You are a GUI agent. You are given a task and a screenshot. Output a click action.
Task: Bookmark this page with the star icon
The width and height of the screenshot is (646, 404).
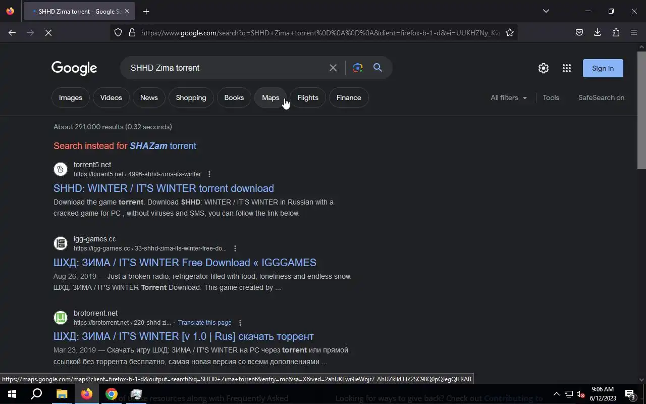[510, 33]
